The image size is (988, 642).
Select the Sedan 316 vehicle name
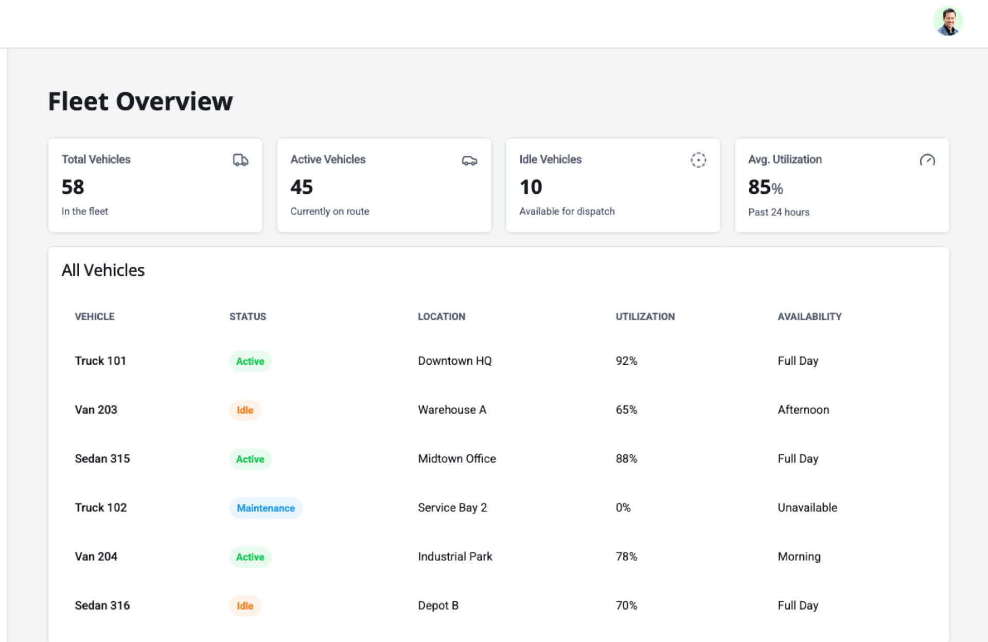click(x=102, y=605)
